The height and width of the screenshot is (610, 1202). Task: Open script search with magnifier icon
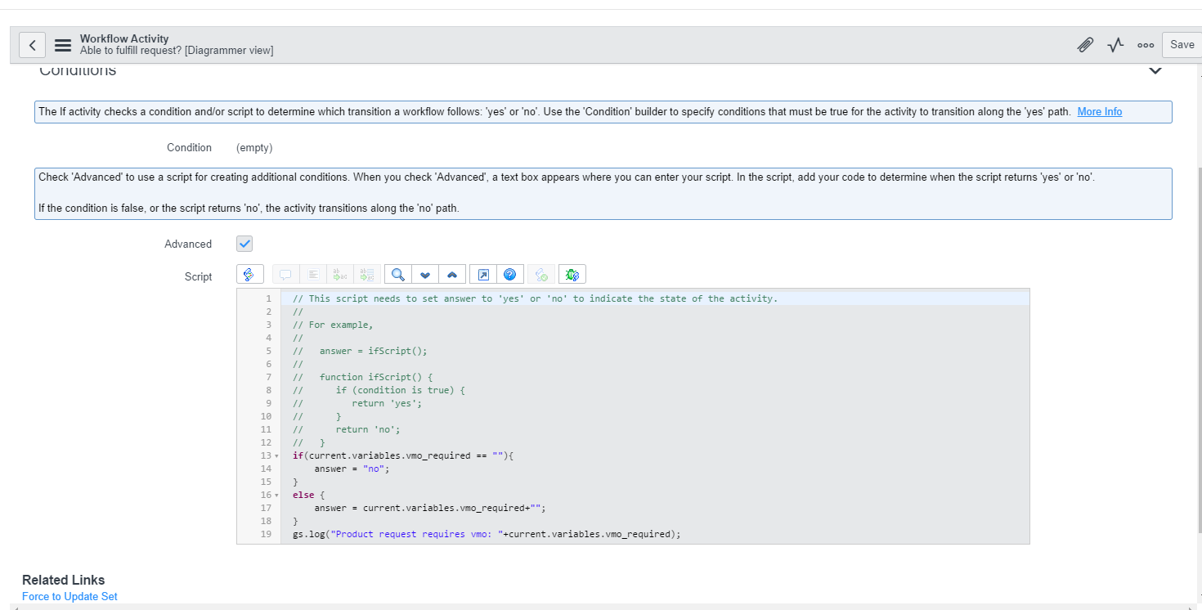(x=398, y=274)
